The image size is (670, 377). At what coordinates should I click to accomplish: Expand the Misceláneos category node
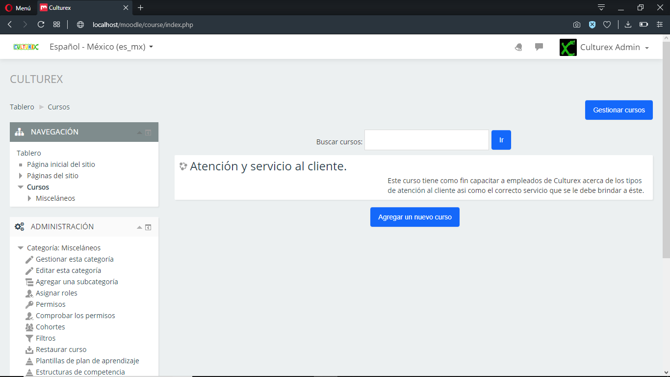[29, 198]
